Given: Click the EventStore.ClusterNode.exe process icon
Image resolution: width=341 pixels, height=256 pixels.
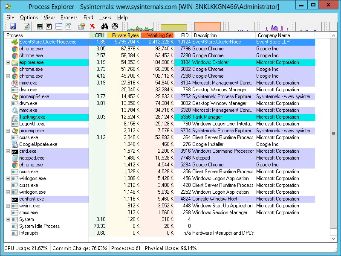Looking at the screenshot, I should coord(15,42).
